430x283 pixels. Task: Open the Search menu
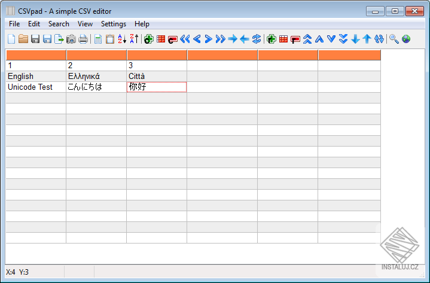[x=59, y=24]
